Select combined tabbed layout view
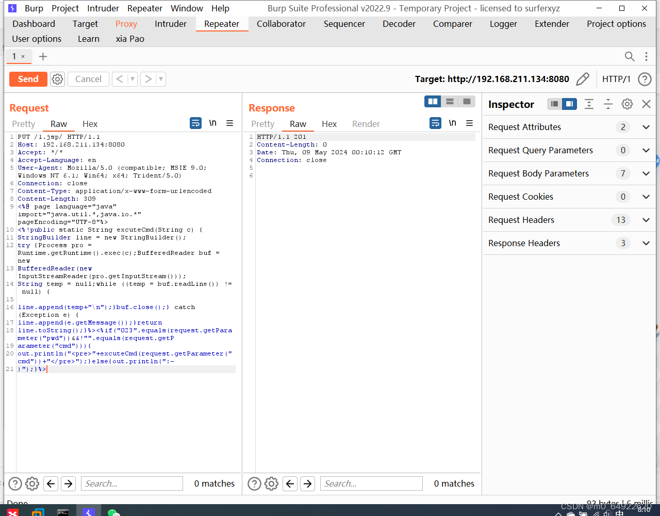 click(467, 102)
